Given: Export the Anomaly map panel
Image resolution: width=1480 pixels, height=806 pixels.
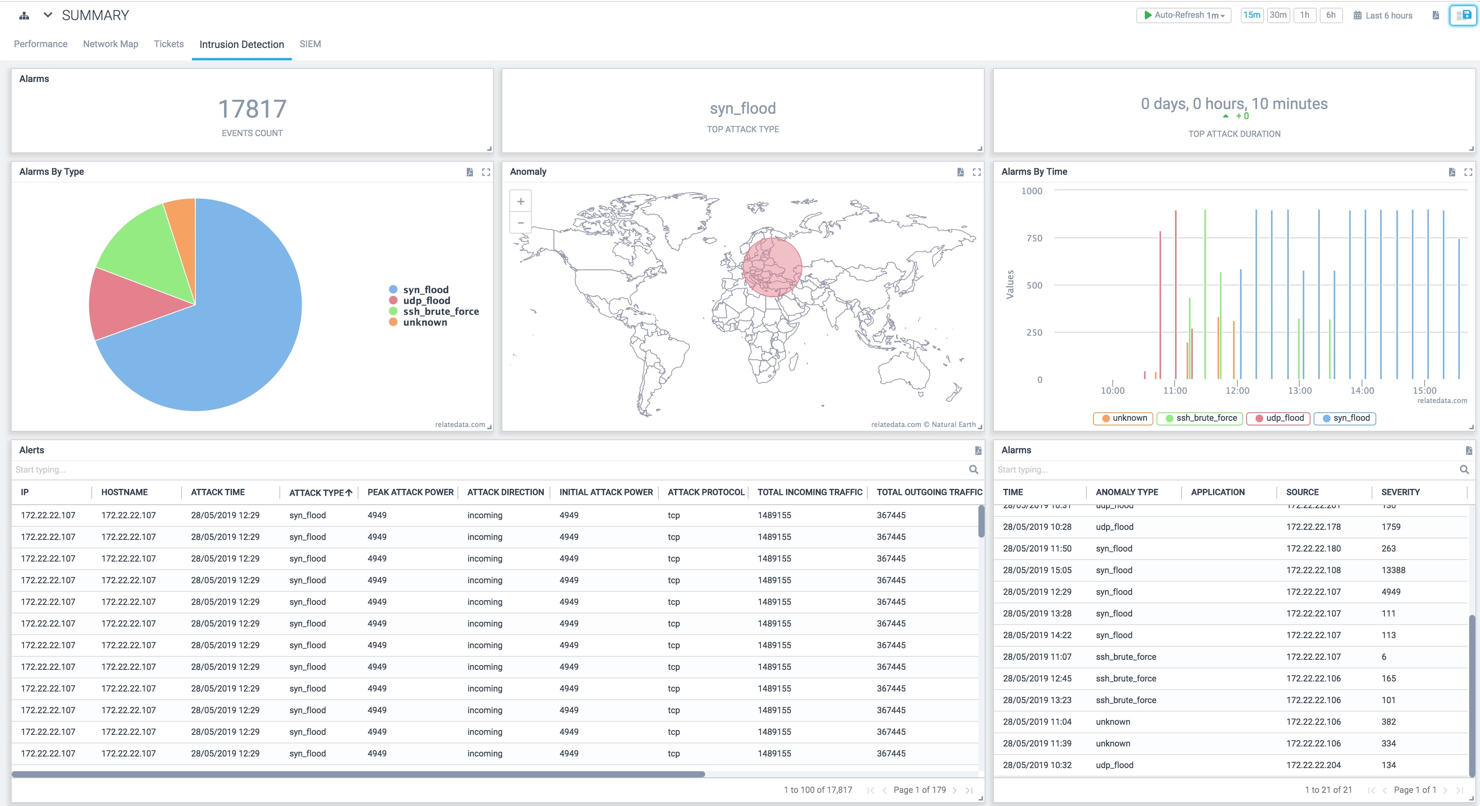Looking at the screenshot, I should click(x=961, y=172).
